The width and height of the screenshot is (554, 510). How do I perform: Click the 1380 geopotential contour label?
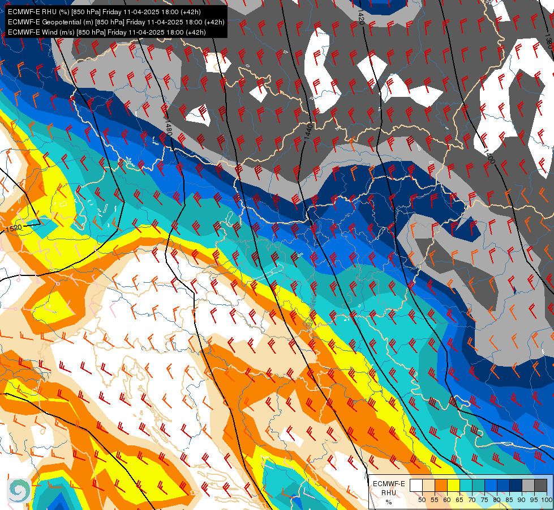(548, 41)
